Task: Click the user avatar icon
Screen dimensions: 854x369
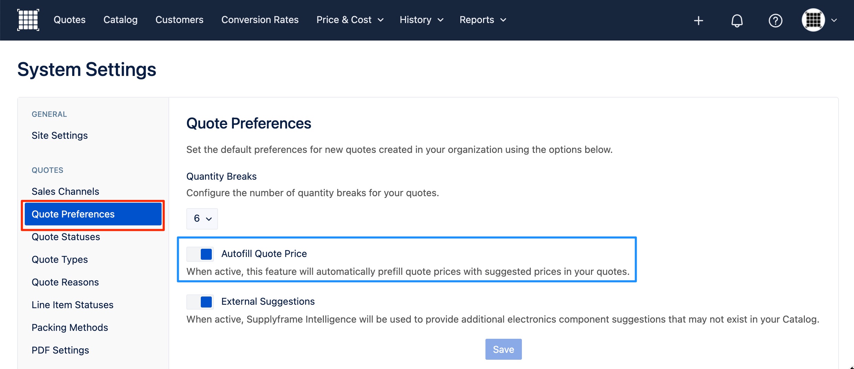Action: pyautogui.click(x=813, y=20)
